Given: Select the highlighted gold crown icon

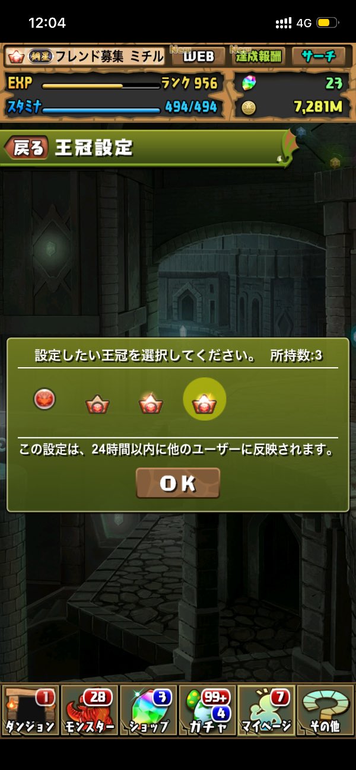Looking at the screenshot, I should 205,399.
